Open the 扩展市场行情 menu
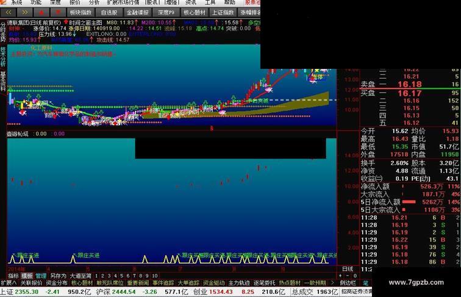The height and width of the screenshot is (297, 461). pyautogui.click(x=123, y=2)
